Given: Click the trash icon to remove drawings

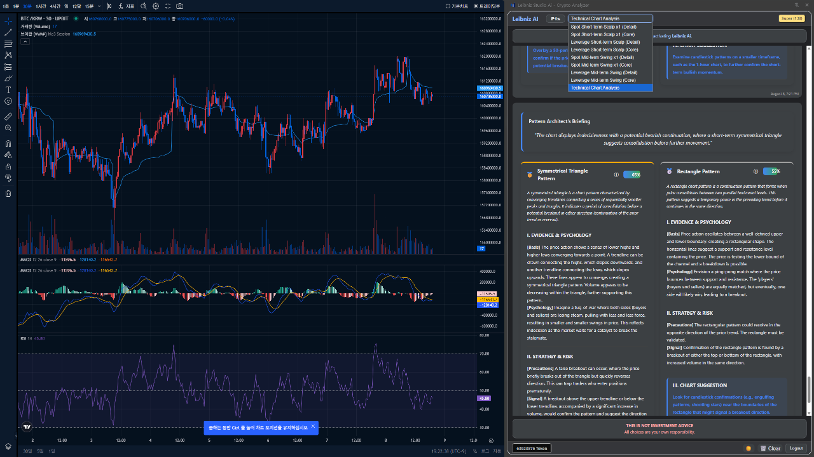Looking at the screenshot, I should (8, 194).
